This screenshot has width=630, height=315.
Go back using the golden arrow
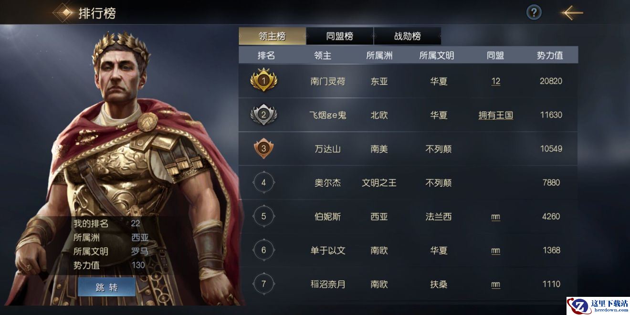[572, 13]
